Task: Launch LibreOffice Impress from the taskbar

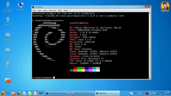Action: [x=36, y=93]
